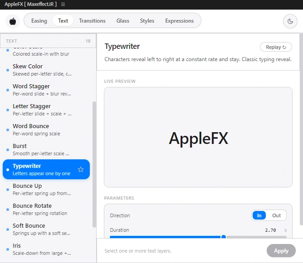303x263 pixels.
Task: Click the Typewriter heading title
Action: coord(122,46)
